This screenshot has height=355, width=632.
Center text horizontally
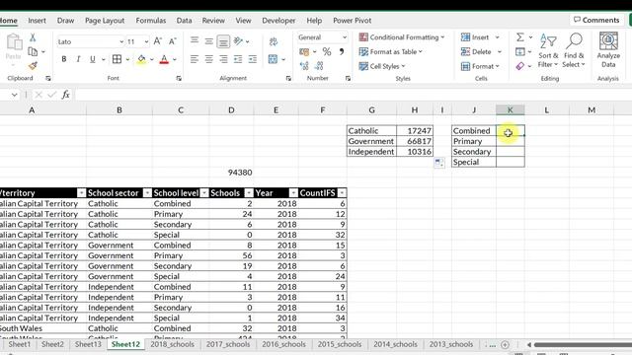[208, 59]
